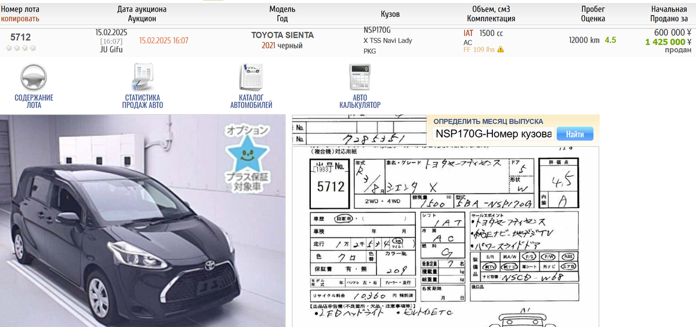The height and width of the screenshot is (327, 696).
Task: Click the IAT transmission label
Action: point(468,33)
